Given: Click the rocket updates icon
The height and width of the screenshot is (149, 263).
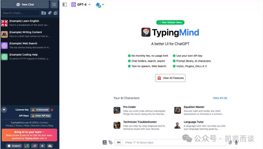Looking at the screenshot, I should pos(27,146).
